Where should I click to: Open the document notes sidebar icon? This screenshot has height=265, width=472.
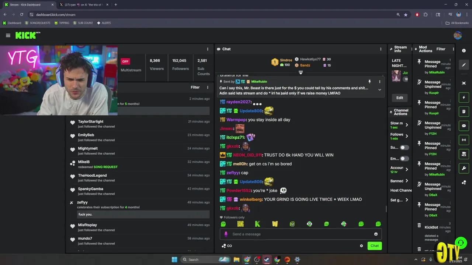pos(464,112)
